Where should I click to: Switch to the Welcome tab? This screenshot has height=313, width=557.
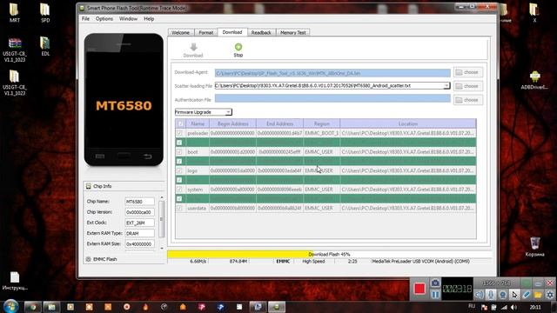pos(180,33)
